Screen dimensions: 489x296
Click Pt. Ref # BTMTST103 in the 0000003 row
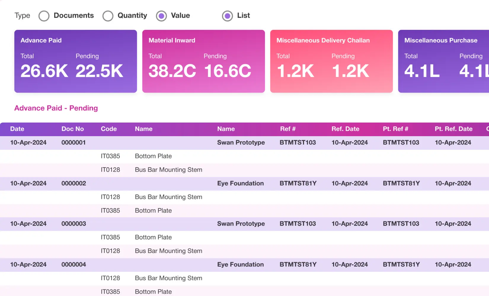[401, 224]
